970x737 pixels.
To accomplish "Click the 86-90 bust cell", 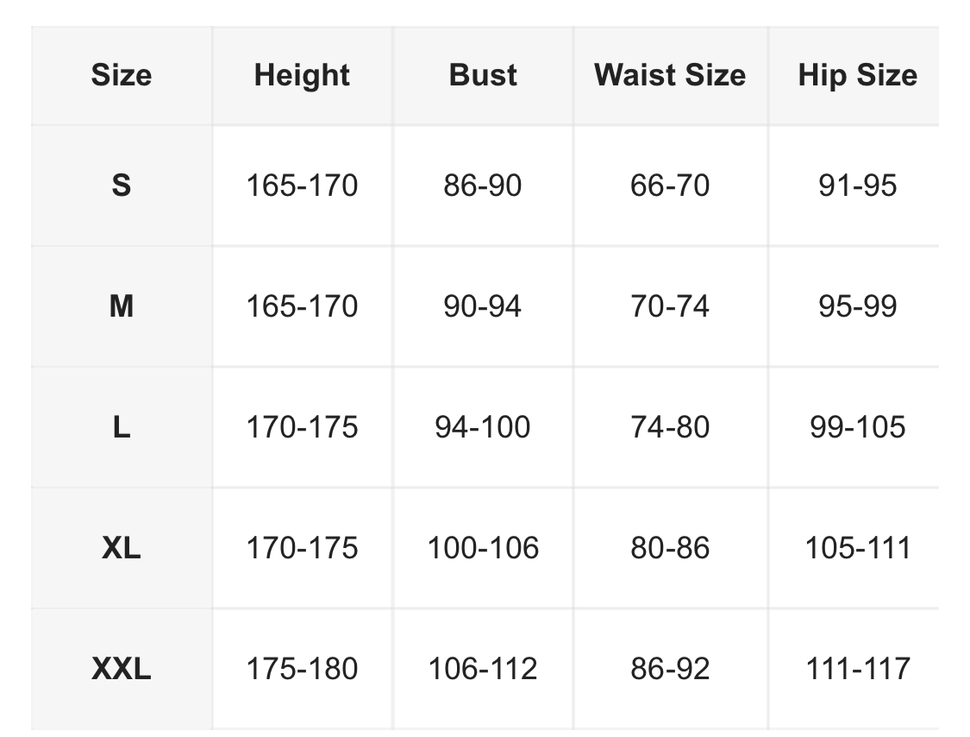I will coord(483,186).
